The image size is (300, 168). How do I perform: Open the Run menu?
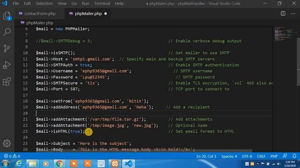point(85,3)
